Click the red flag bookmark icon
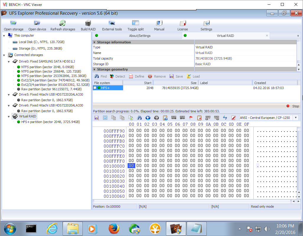This screenshot has width=303, height=236. click(191, 118)
